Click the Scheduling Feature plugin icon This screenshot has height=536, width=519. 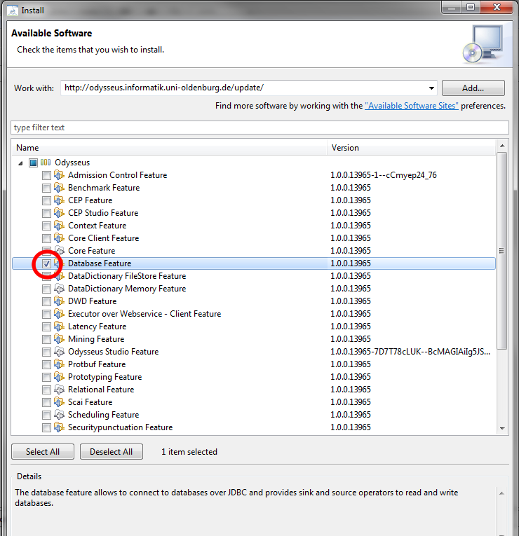[x=59, y=415]
